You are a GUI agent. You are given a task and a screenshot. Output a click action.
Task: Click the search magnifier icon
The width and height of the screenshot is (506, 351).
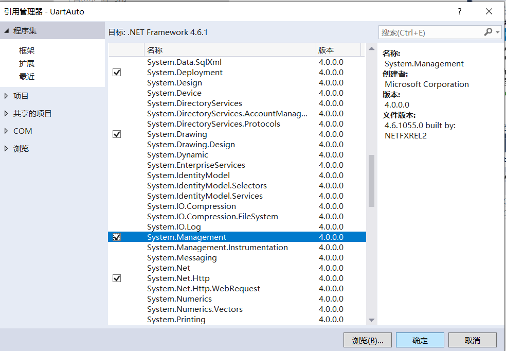489,32
